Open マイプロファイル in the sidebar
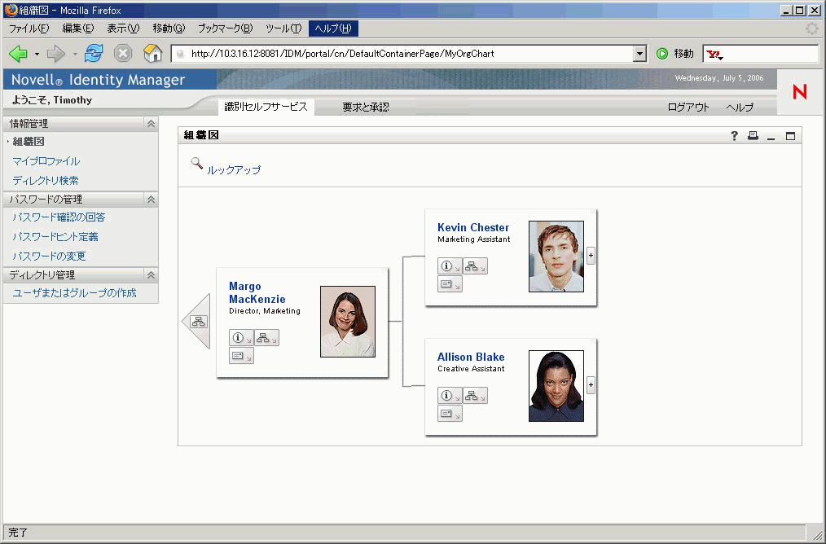This screenshot has height=544, width=826. coord(46,161)
